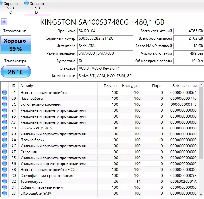Click the Всего хост-чтений value box
Viewport: 204px width, 199px height.
tap(188, 31)
